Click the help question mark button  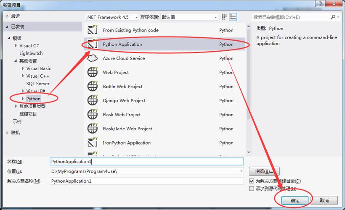pyautogui.click(x=320, y=3)
